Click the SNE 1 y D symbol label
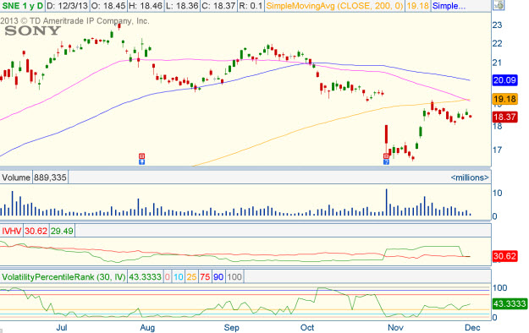529x333 pixels. (23, 6)
